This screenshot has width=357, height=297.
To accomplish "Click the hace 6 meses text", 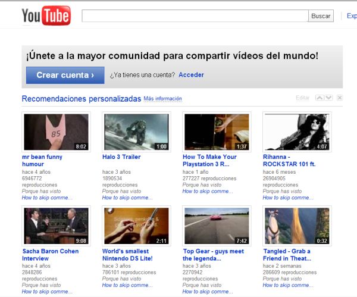I will [x=279, y=172].
